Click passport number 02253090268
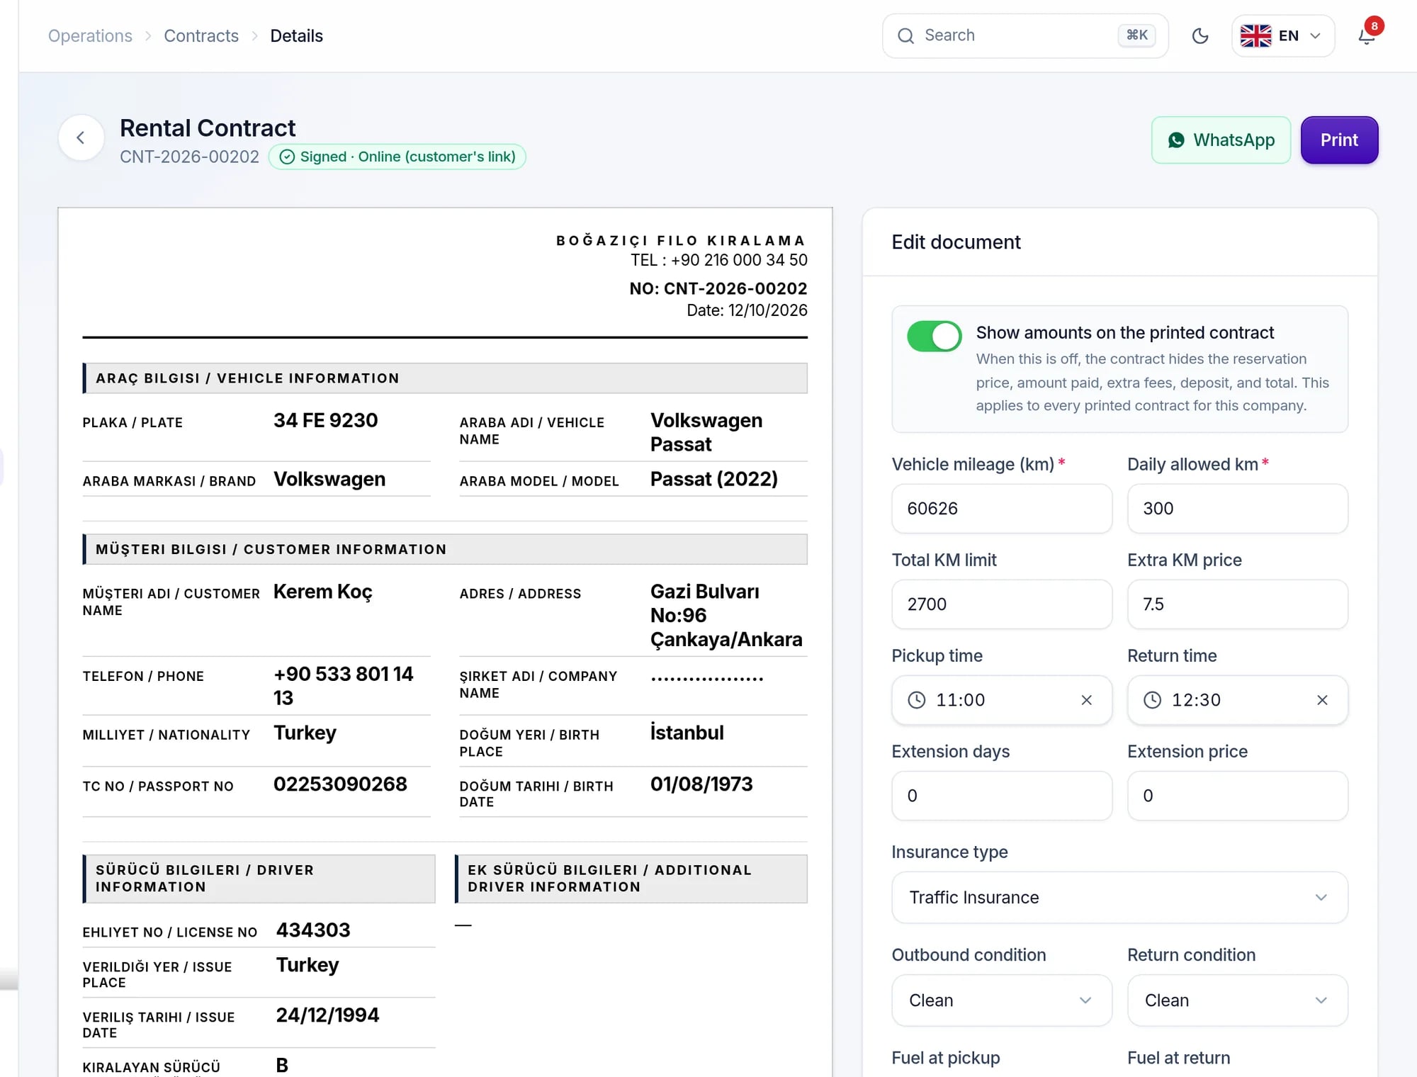The image size is (1417, 1077). click(340, 784)
